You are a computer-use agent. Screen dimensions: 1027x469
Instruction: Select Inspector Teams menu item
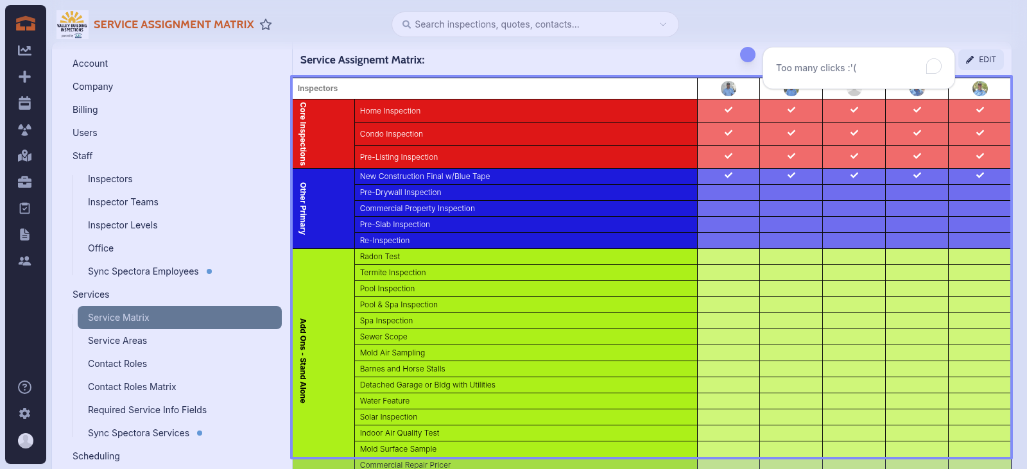123,202
